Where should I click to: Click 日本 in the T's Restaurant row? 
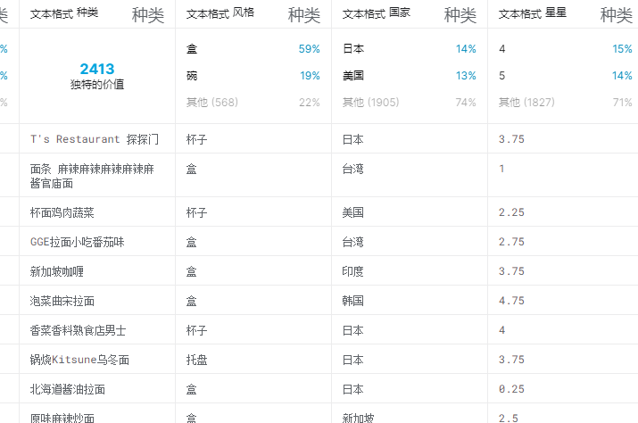352,139
